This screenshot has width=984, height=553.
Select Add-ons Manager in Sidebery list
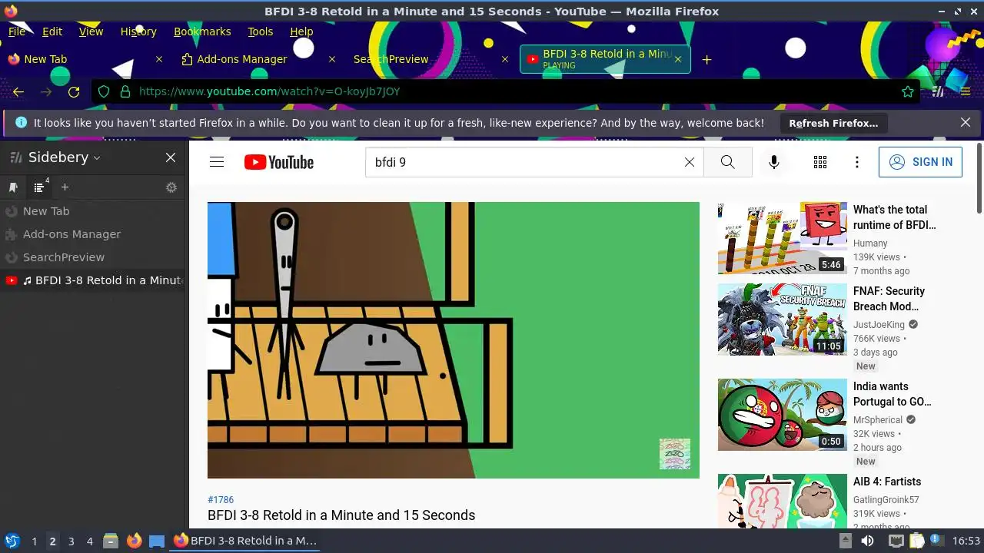coord(92,234)
